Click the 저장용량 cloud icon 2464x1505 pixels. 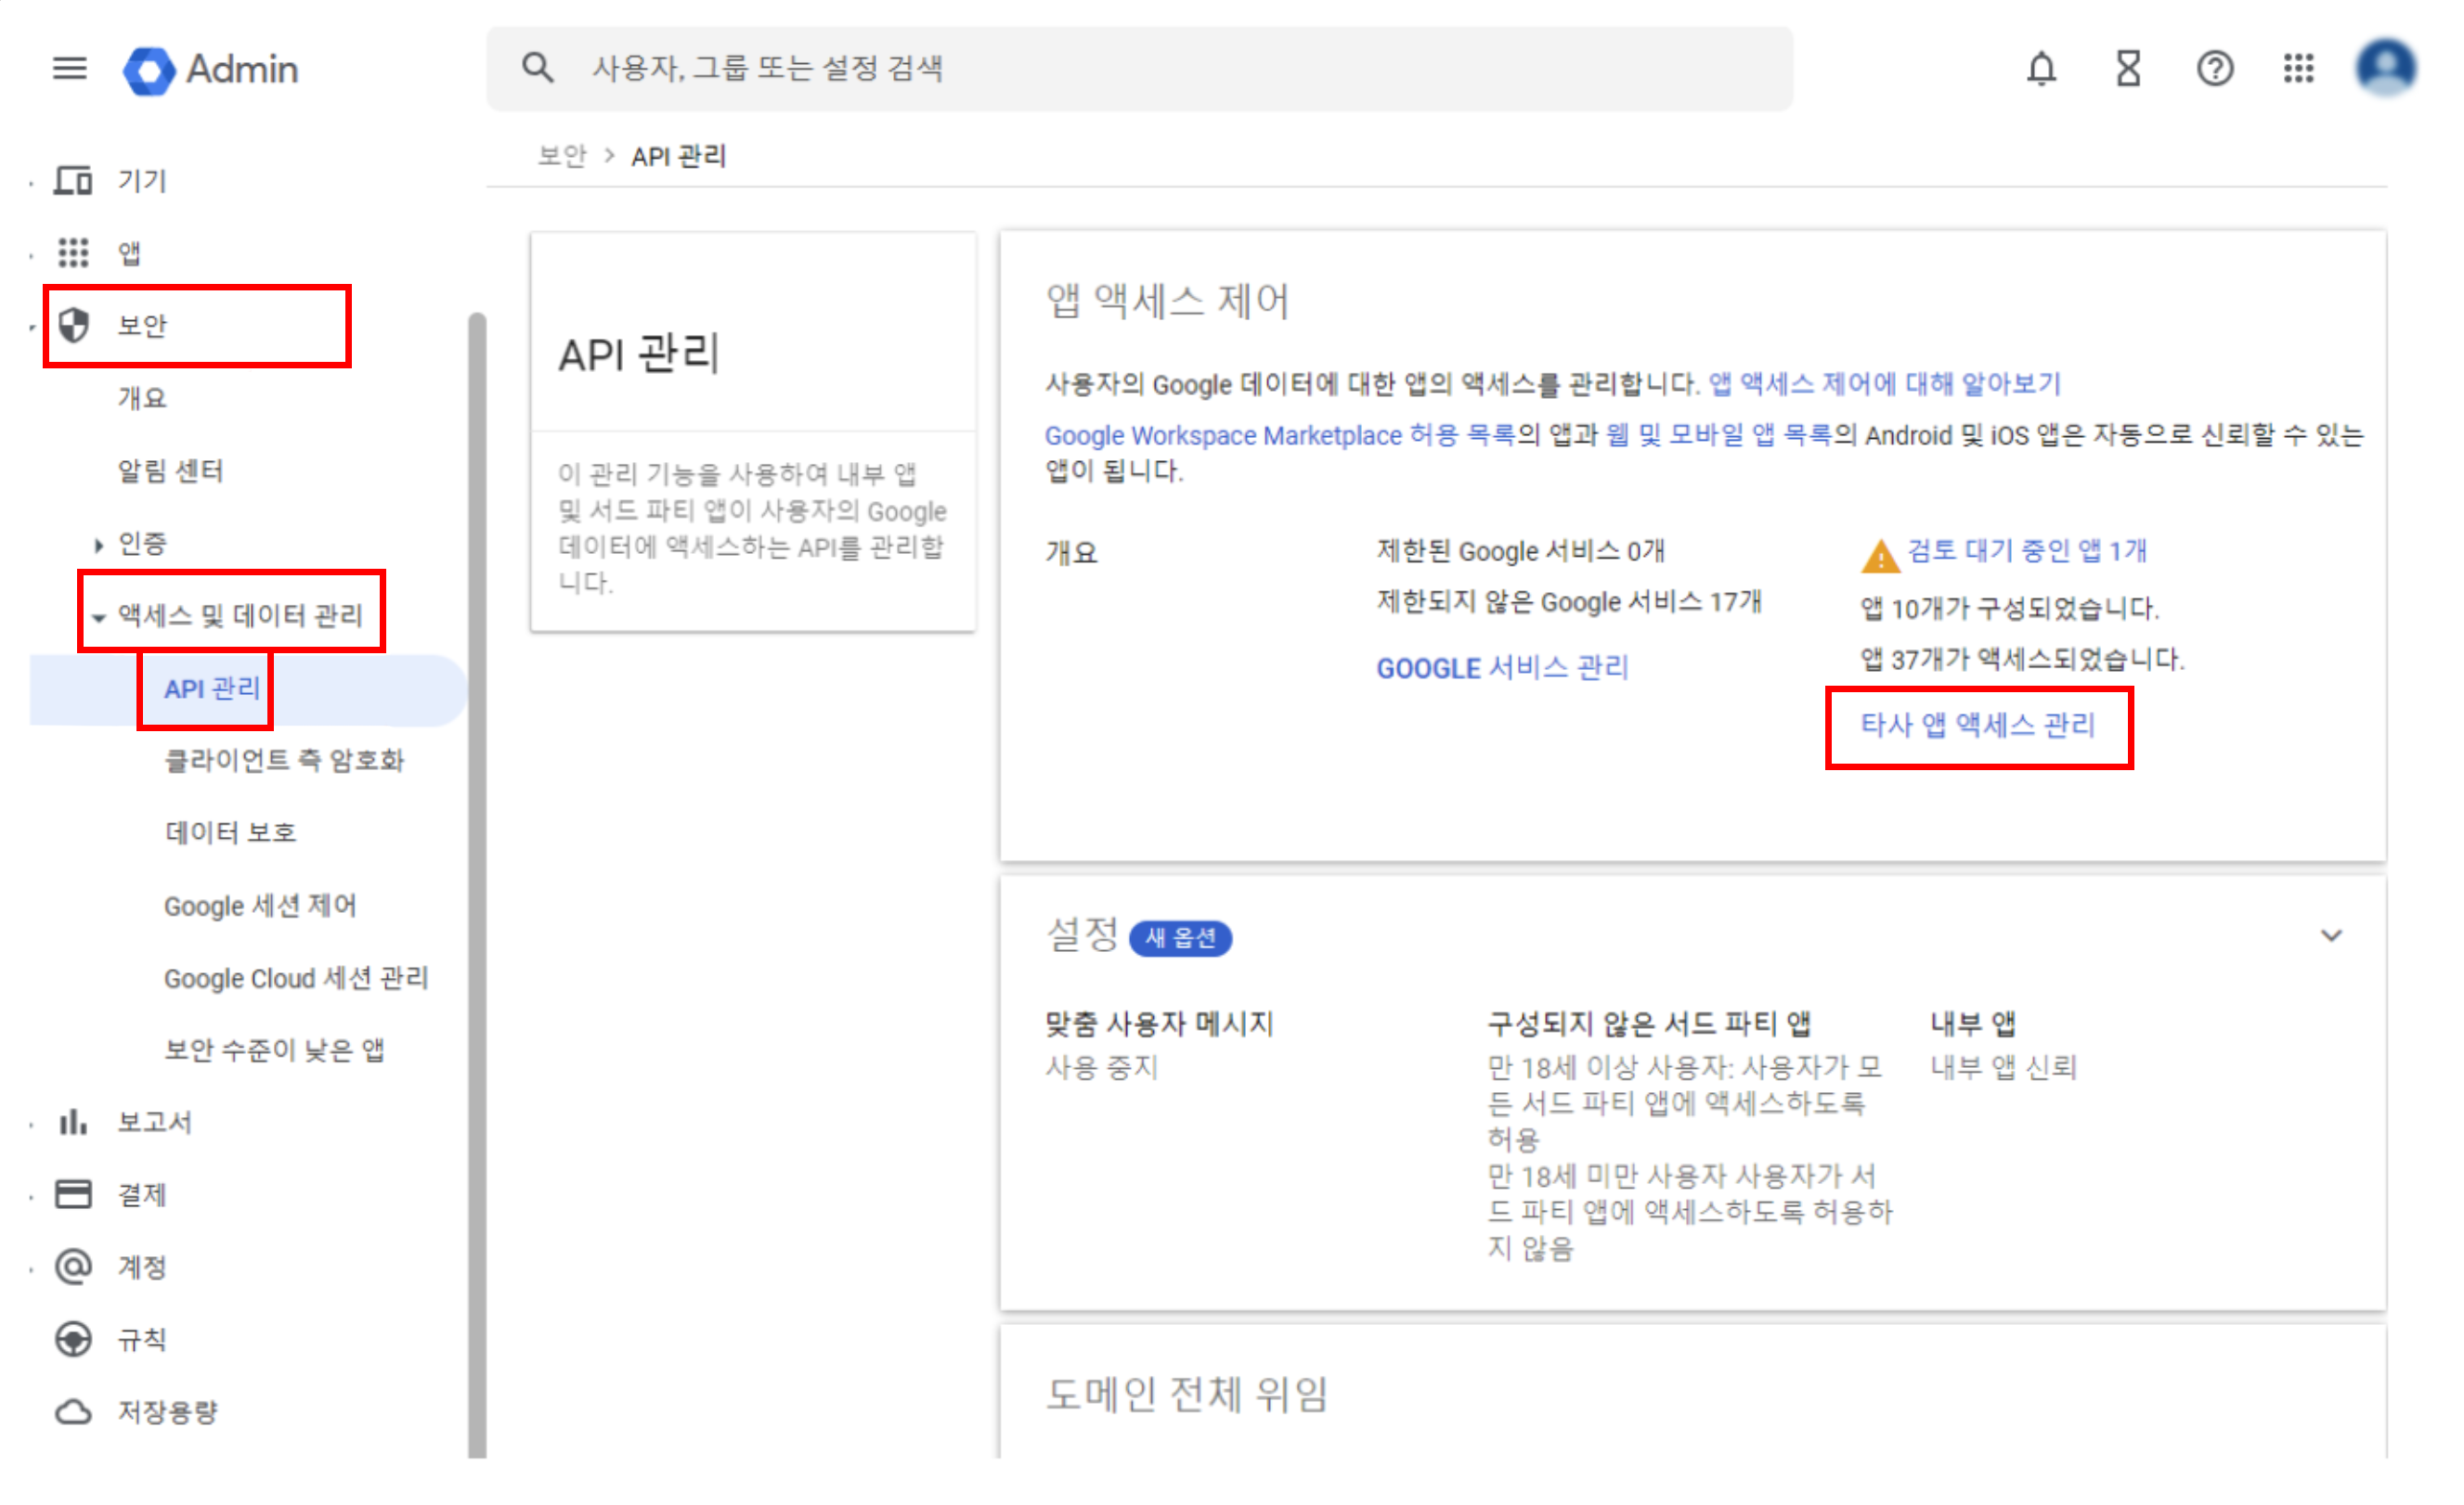pyautogui.click(x=73, y=1411)
